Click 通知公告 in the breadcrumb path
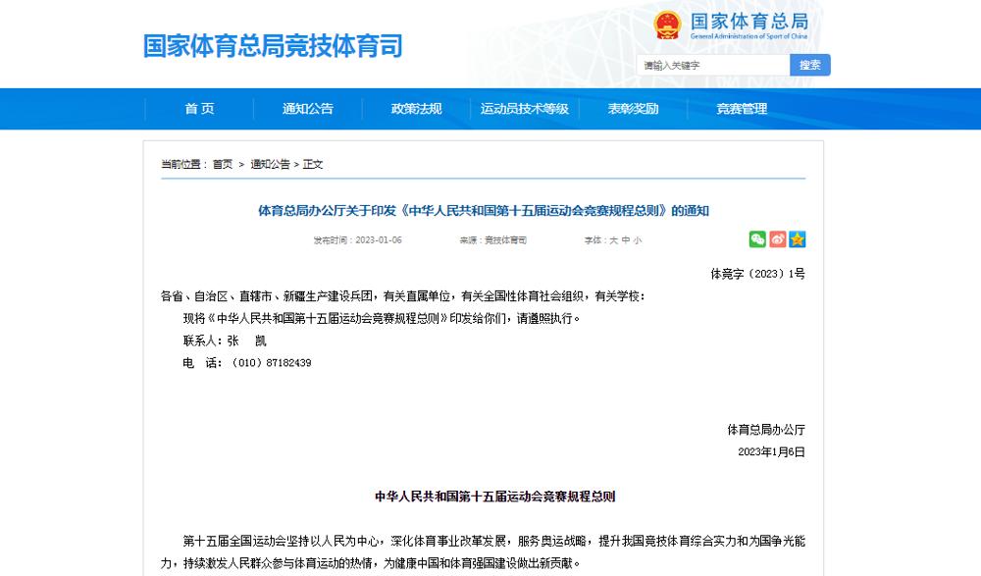981x576 pixels. click(270, 164)
